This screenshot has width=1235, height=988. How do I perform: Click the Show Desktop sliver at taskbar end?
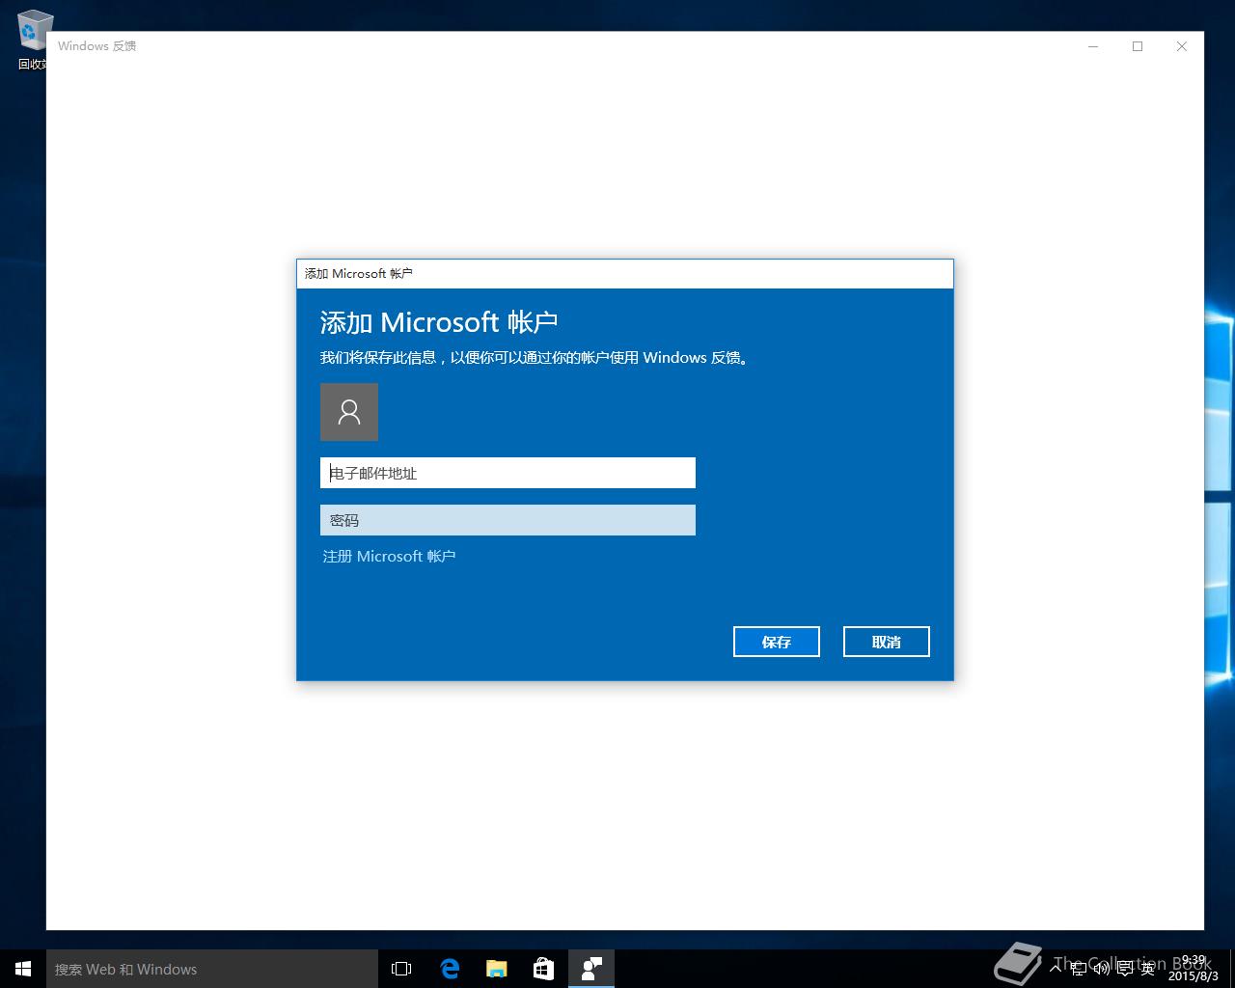[1232, 969]
